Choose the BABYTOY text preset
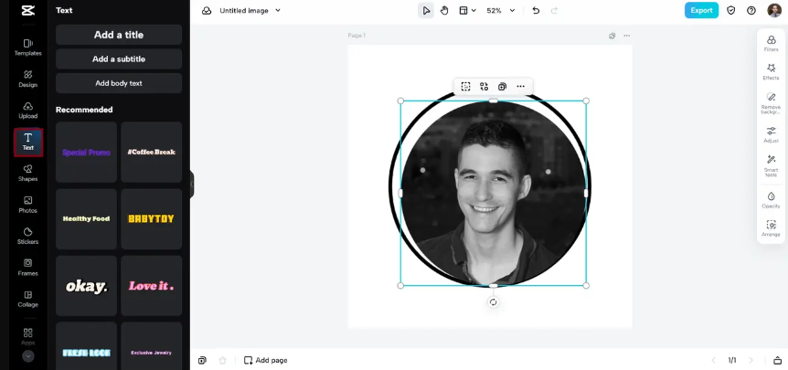Viewport: 788px width, 370px height. (151, 219)
